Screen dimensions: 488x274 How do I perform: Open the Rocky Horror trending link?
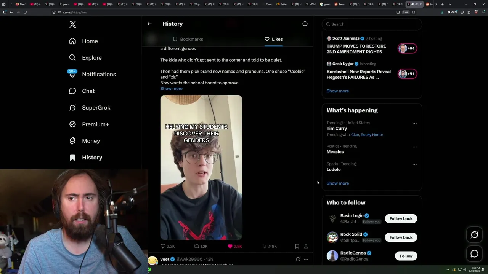(372, 135)
